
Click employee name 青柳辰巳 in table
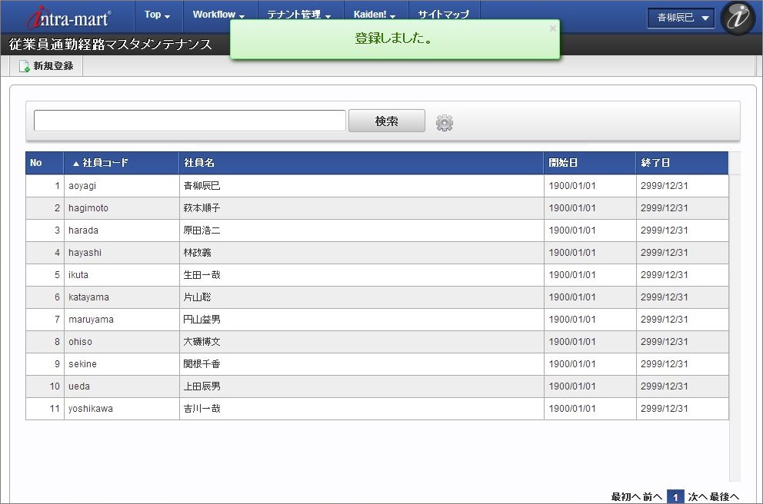coord(202,186)
